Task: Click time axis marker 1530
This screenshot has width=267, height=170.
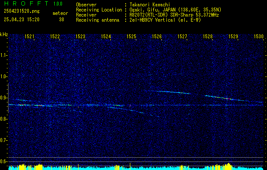Action: [x=259, y=36]
